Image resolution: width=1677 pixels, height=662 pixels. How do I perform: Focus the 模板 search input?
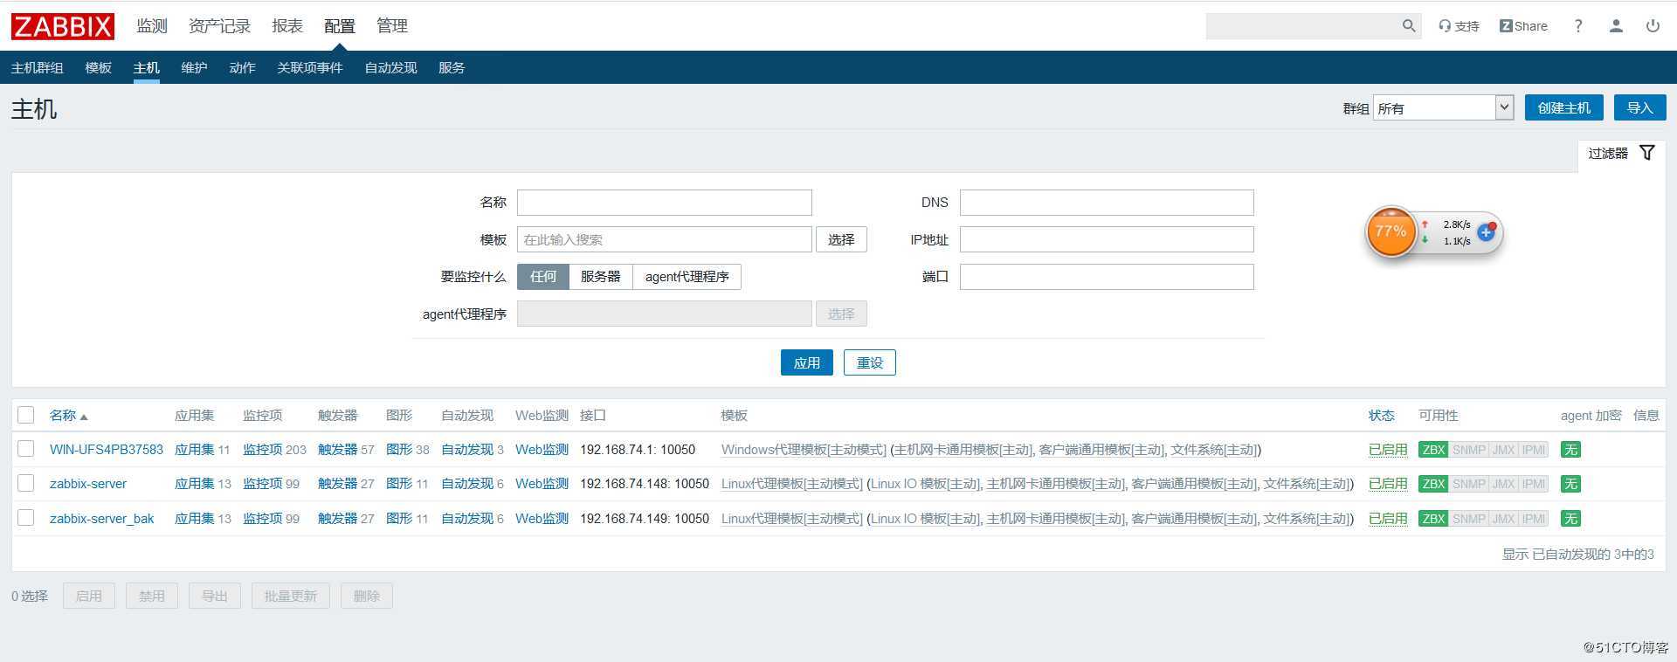pos(664,239)
